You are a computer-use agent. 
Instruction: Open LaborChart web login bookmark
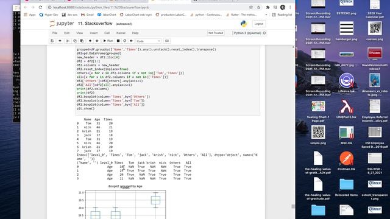tap(136, 15)
